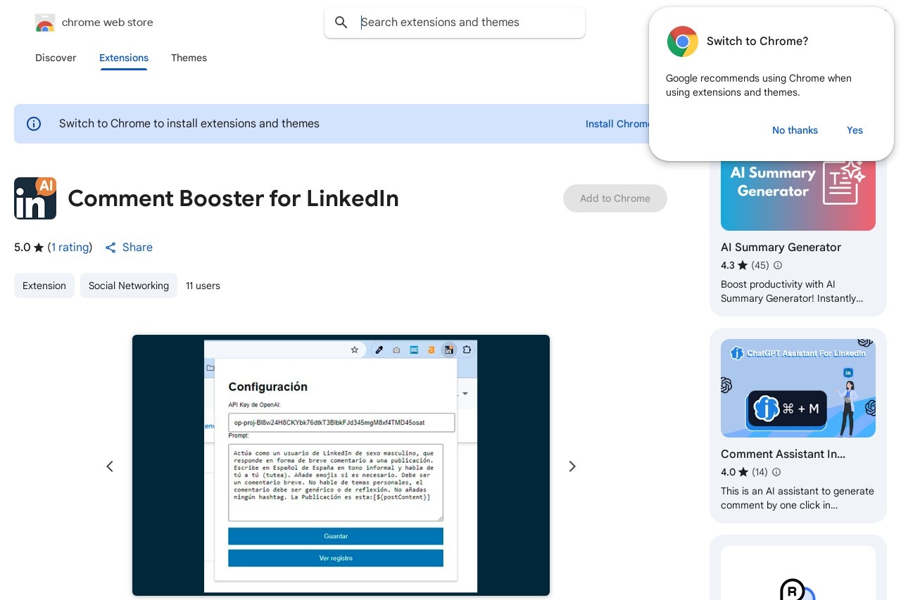Show previous screenshot with left arrow
This screenshot has height=600, width=901.
(110, 466)
